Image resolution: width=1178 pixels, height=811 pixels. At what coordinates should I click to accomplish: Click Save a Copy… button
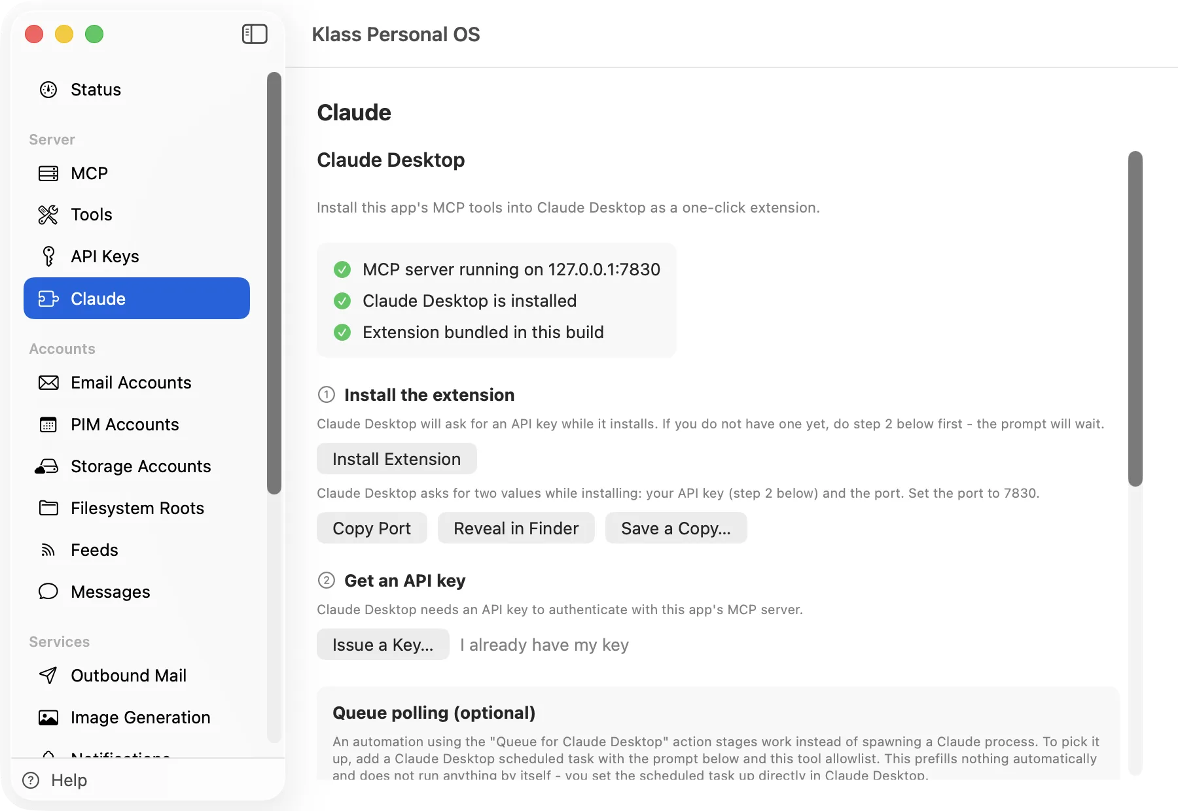click(x=676, y=528)
